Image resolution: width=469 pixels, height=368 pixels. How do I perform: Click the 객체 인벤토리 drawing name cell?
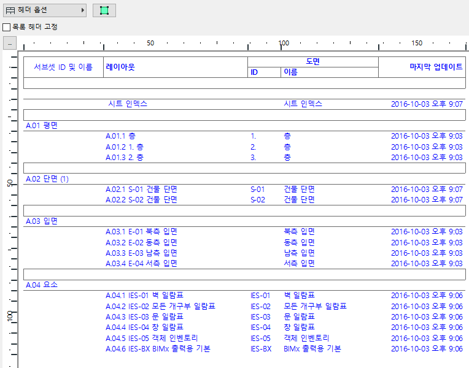click(x=306, y=339)
